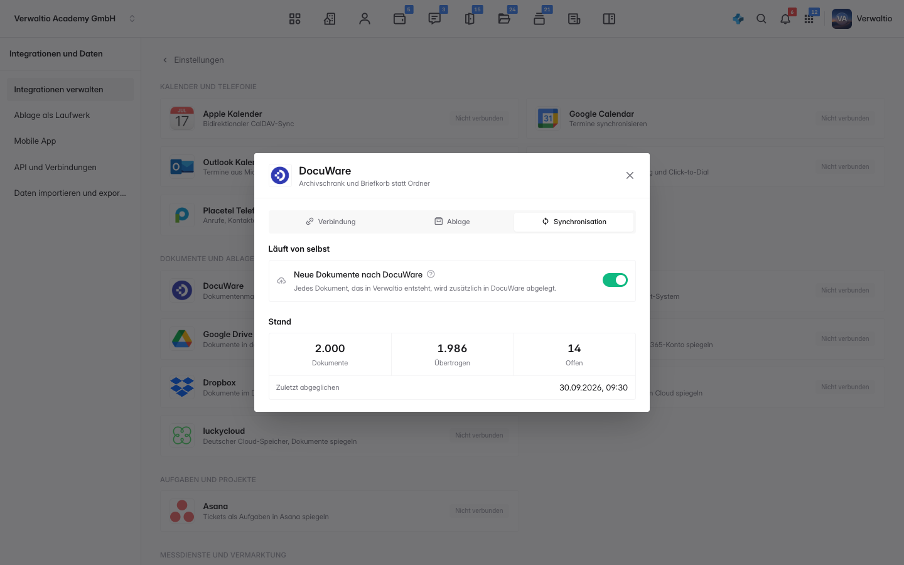Open the stacked cards icon with badge 21
904x565 pixels.
(x=539, y=19)
